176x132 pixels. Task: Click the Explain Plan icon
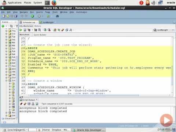pos(29,30)
